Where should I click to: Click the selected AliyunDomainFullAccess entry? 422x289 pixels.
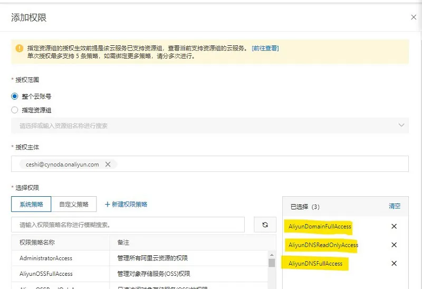point(320,226)
